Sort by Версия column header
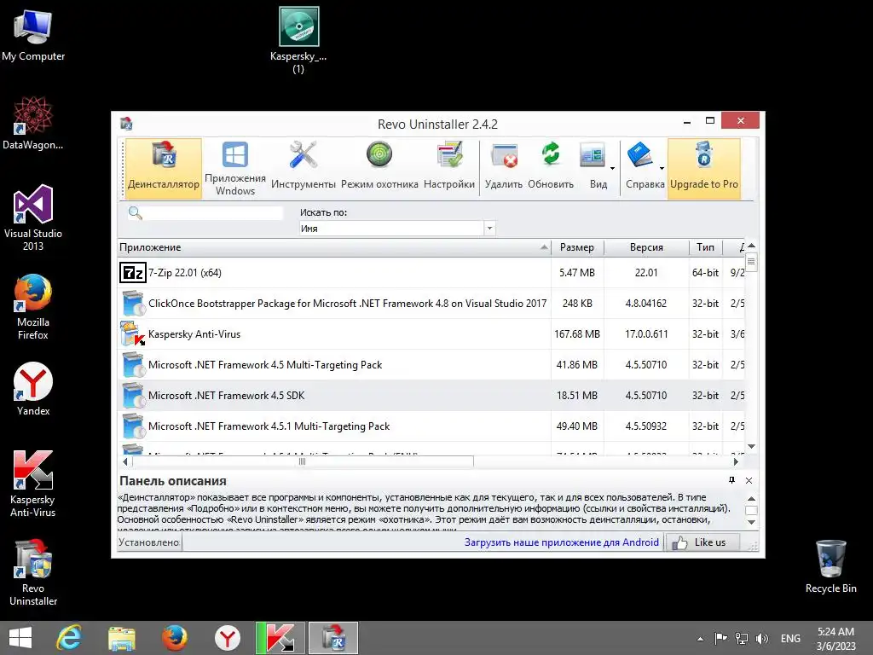 [646, 247]
